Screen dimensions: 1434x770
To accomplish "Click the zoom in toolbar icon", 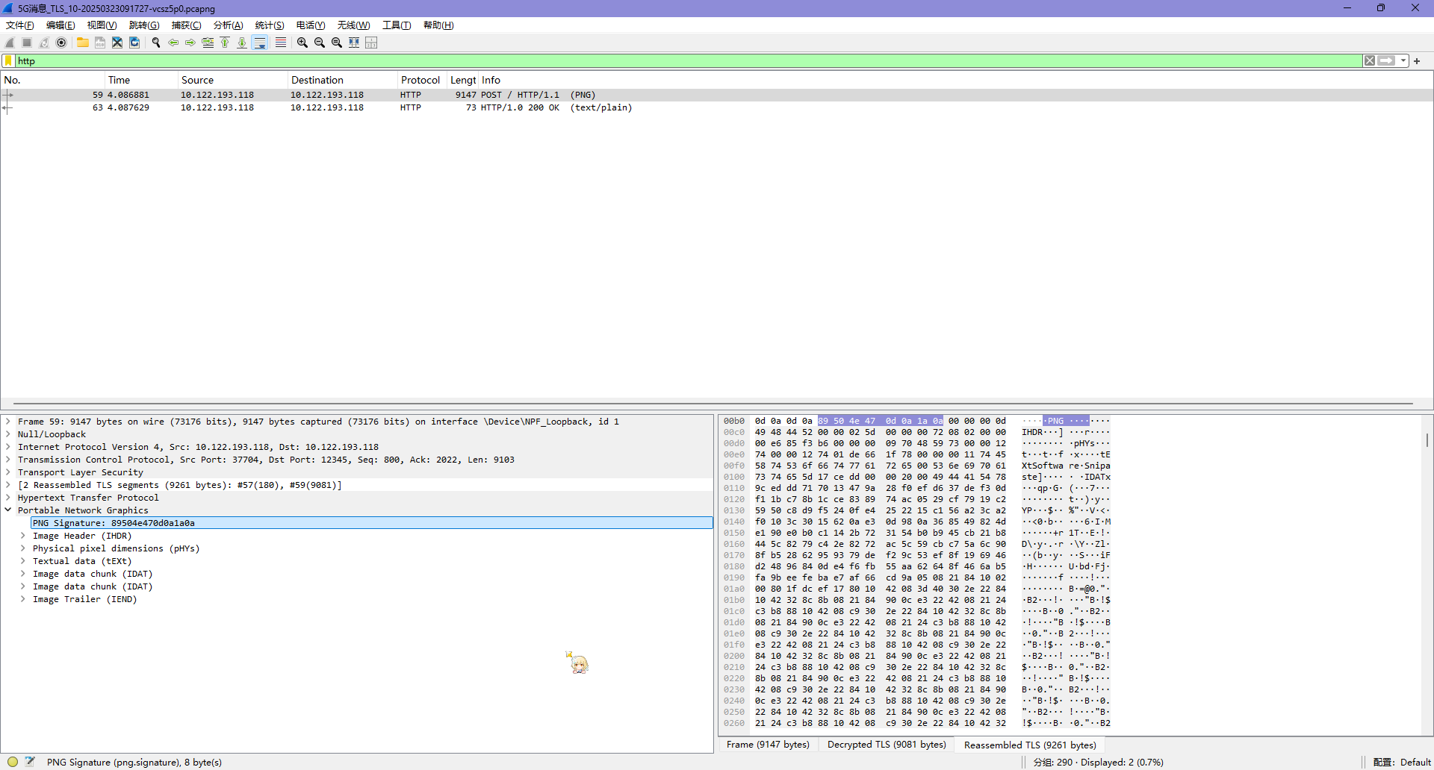I will click(302, 43).
